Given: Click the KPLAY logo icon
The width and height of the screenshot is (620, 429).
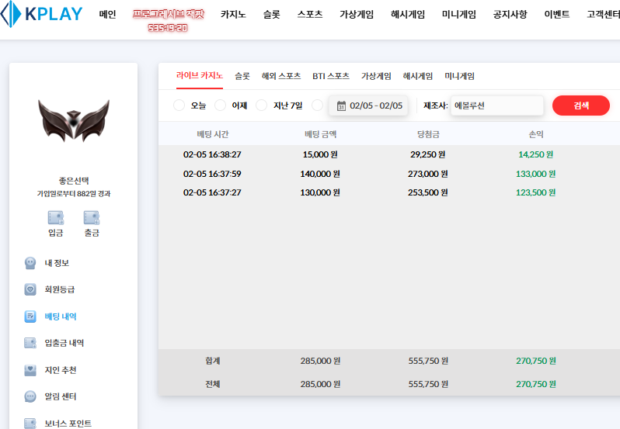Looking at the screenshot, I should (11, 14).
